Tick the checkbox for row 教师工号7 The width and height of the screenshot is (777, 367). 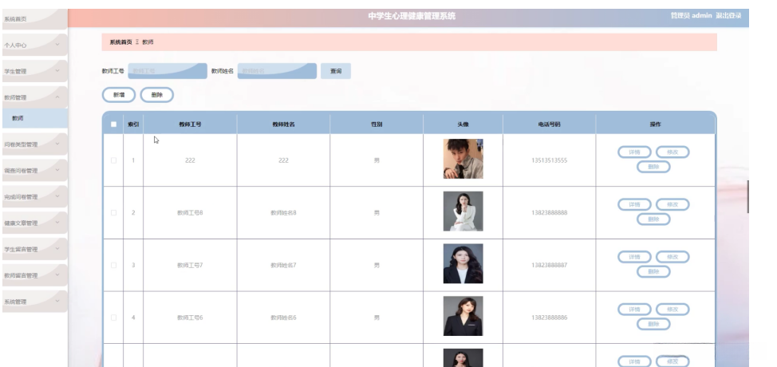[113, 265]
